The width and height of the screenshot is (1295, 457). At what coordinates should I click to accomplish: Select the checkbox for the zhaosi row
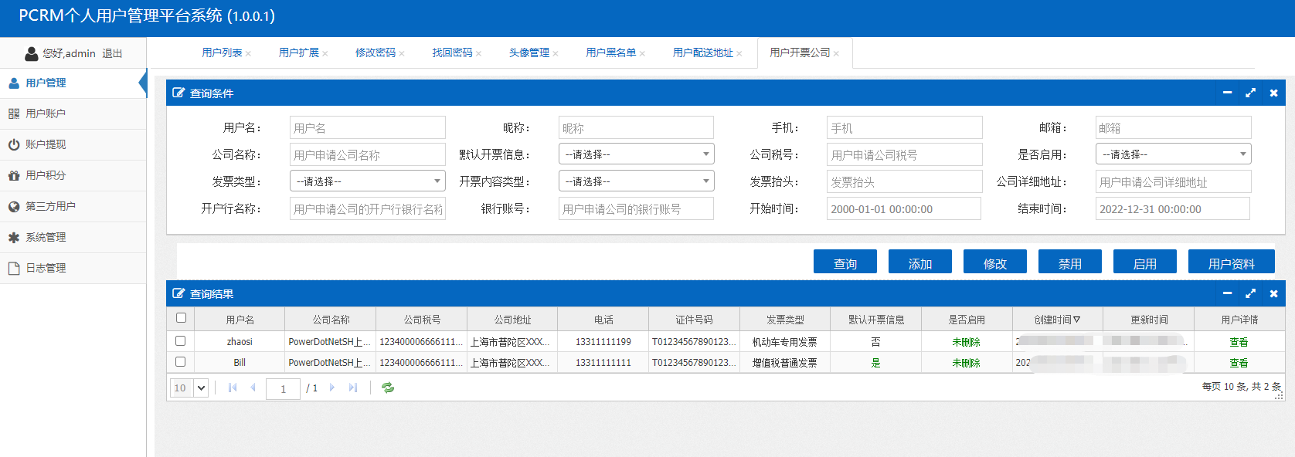coord(181,340)
